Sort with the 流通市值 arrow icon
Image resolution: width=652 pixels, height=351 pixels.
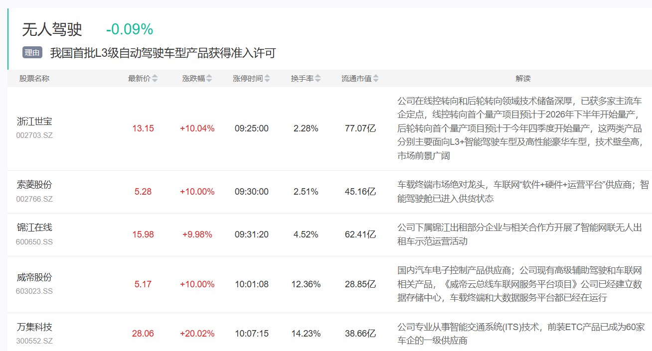coord(376,79)
